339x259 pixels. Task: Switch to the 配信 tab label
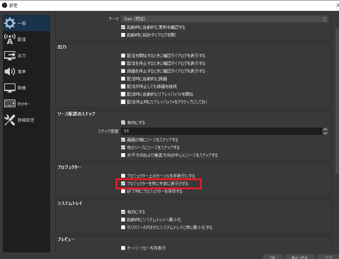[x=22, y=40]
